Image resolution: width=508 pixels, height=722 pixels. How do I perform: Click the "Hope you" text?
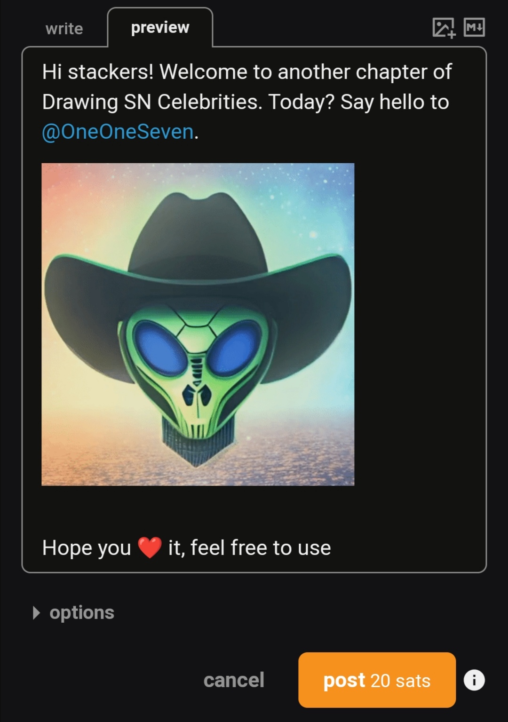(x=87, y=548)
